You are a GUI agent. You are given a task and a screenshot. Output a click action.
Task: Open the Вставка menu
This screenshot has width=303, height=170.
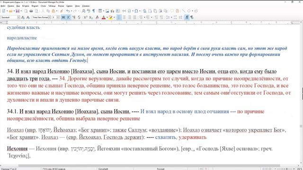26,6
